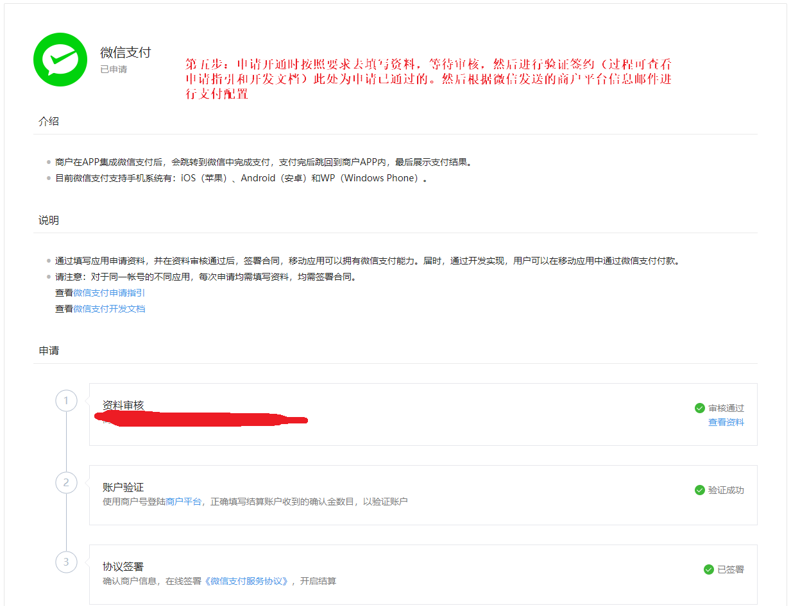This screenshot has width=800, height=606.
Task: Click the 审核通过 status text
Action: [726, 408]
